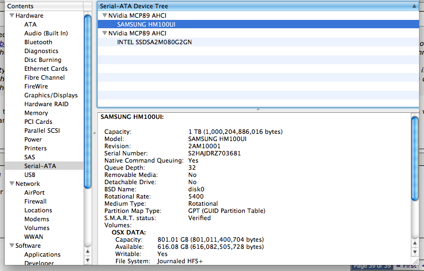Click sort arrow in device tree header
Viewport: 424px width, 271px height.
414,6
